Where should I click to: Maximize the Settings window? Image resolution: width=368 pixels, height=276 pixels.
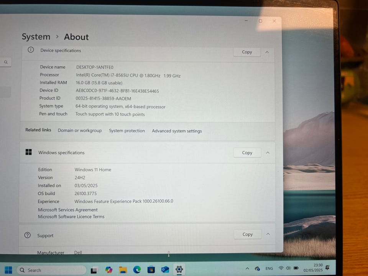(261, 21)
